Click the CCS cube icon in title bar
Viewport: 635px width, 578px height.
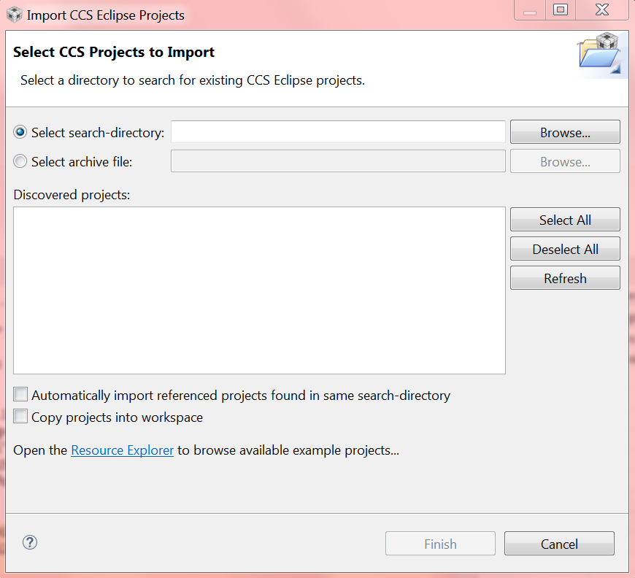coord(14,15)
